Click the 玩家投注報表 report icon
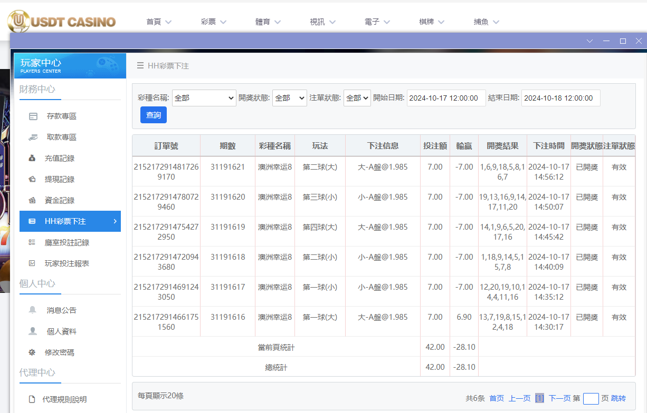Screen dimensions: 647x413 pos(33,263)
